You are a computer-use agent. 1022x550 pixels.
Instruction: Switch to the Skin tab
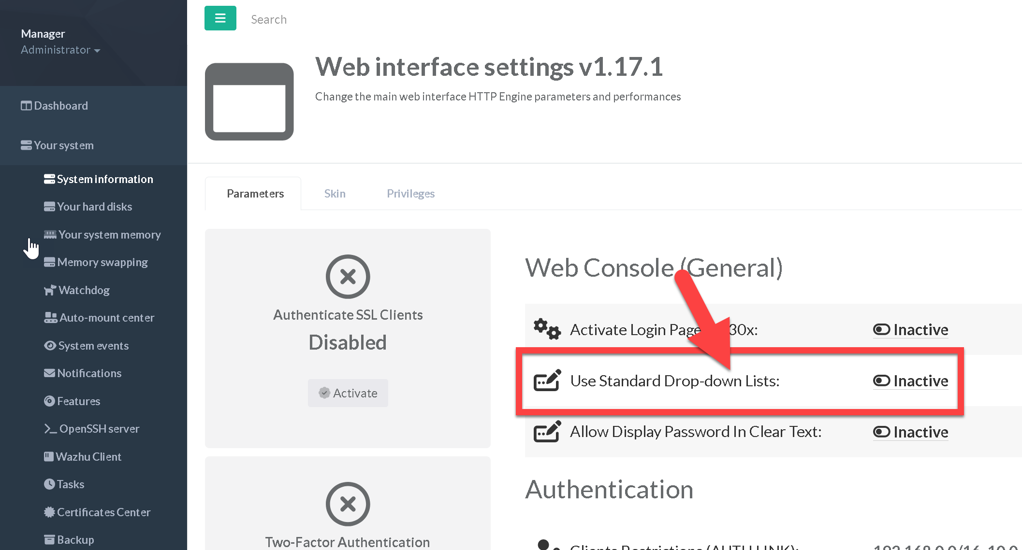tap(335, 194)
